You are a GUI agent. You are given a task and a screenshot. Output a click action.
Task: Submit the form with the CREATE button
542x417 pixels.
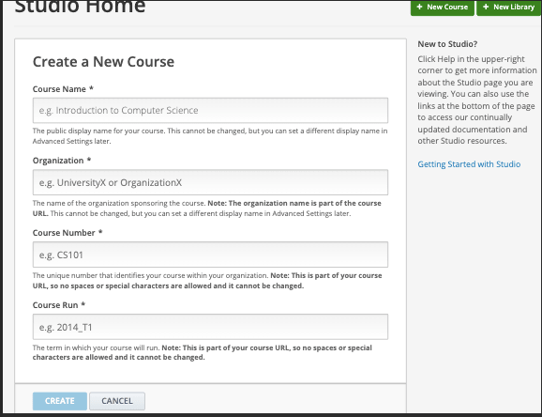click(60, 401)
